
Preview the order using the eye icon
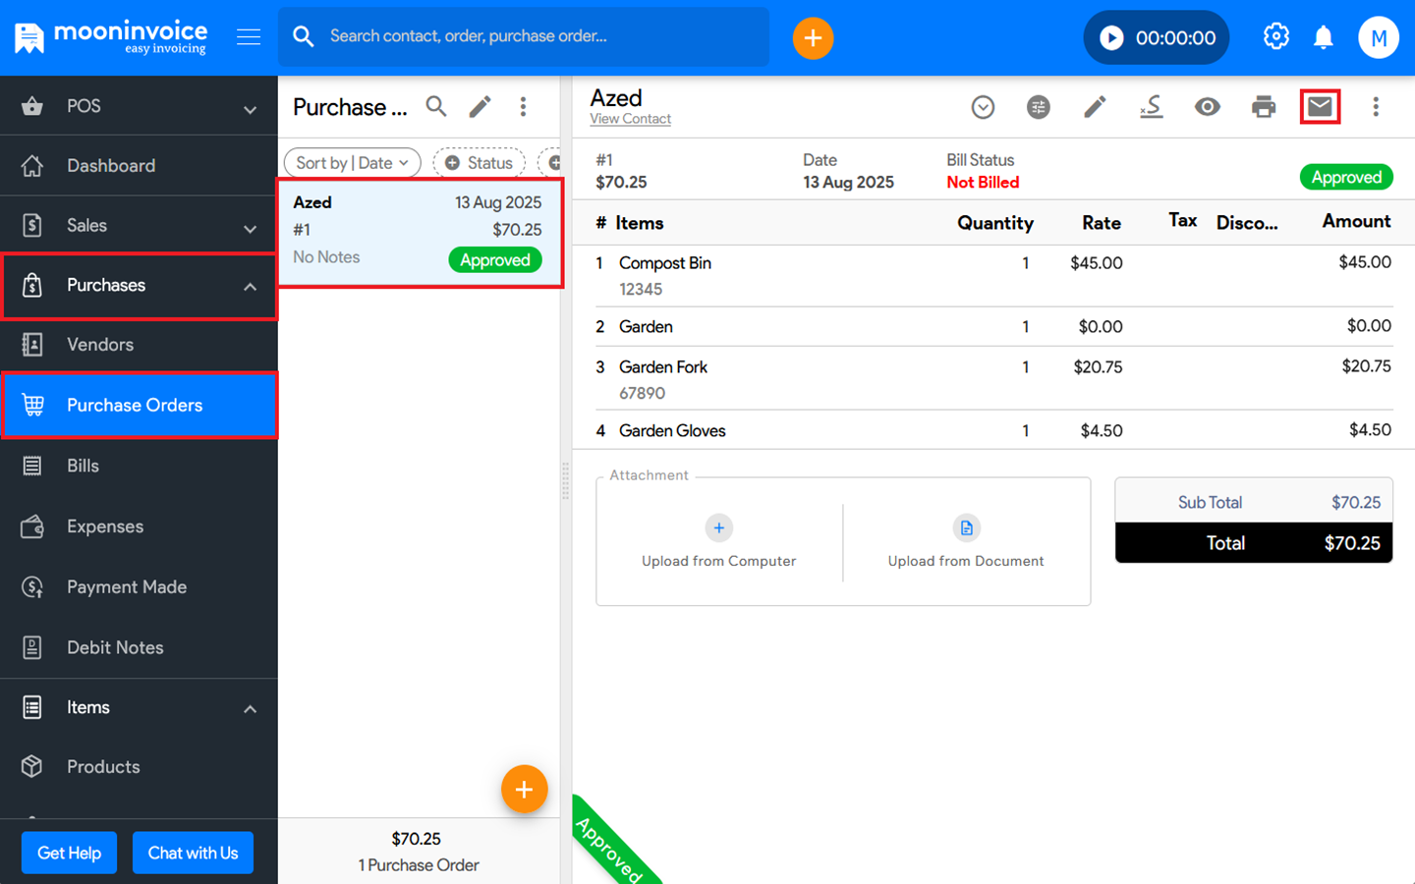(x=1207, y=107)
